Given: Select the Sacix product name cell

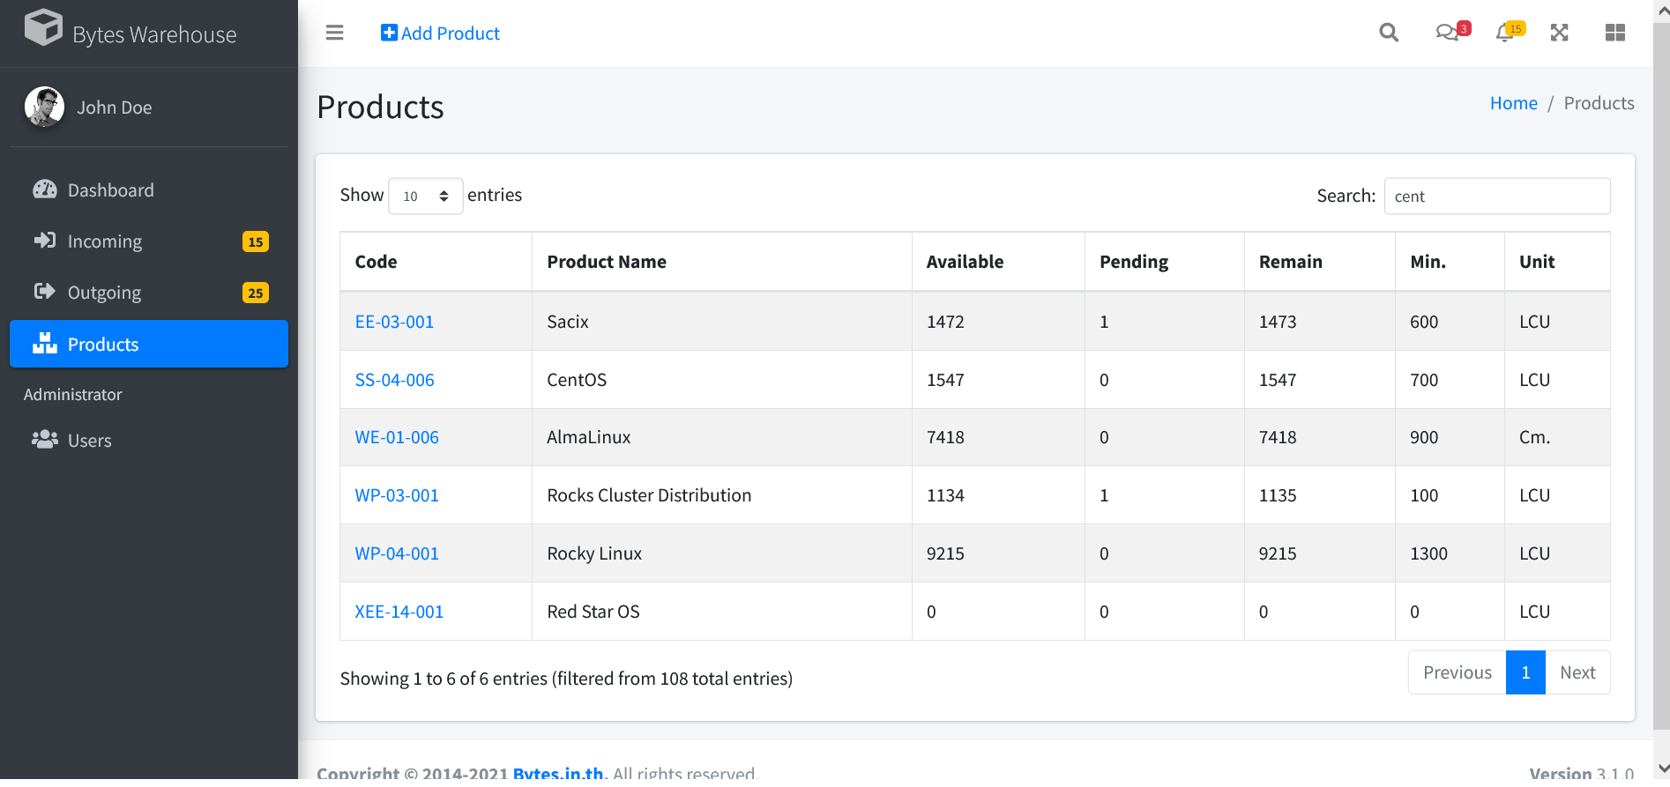Looking at the screenshot, I should click(x=721, y=322).
